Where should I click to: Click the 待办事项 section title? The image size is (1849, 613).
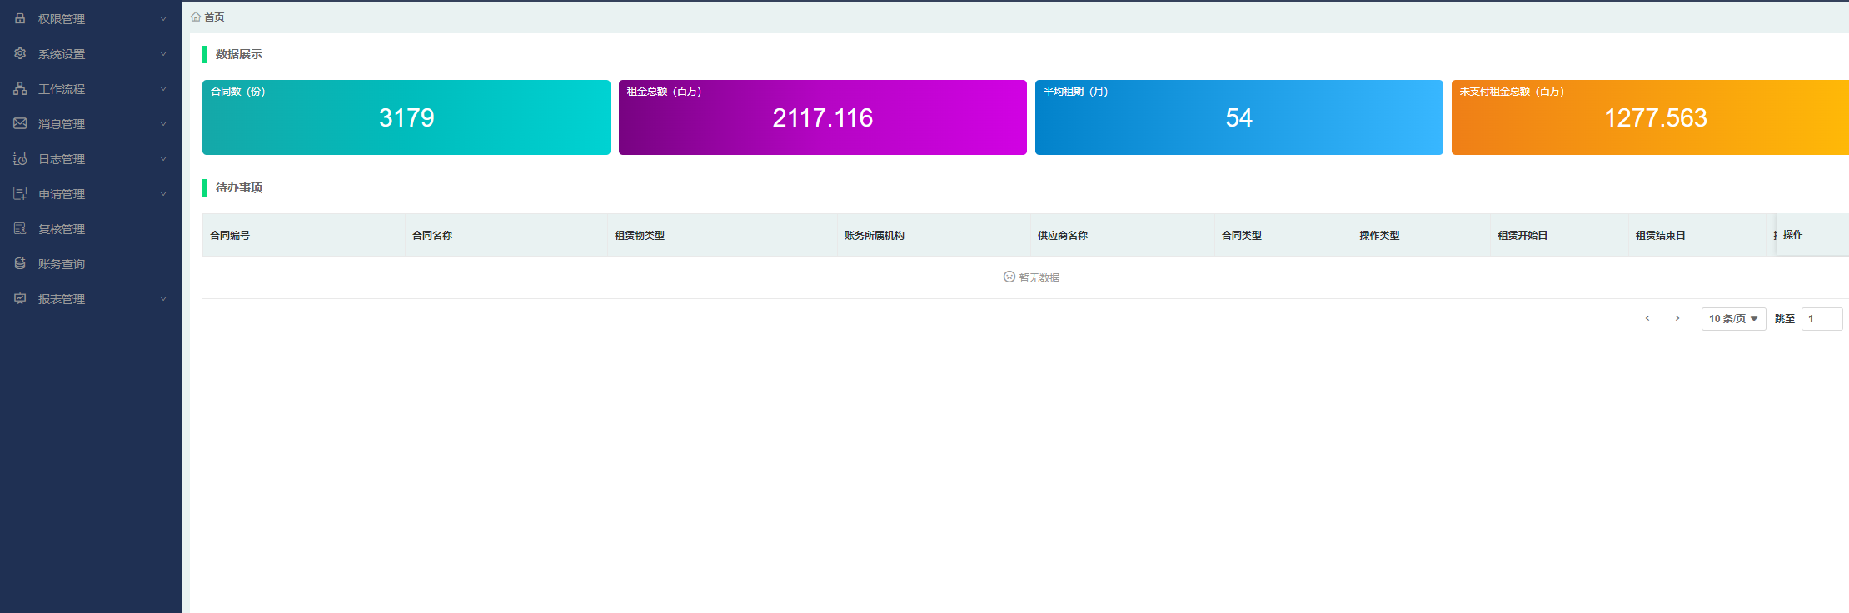[x=239, y=187]
